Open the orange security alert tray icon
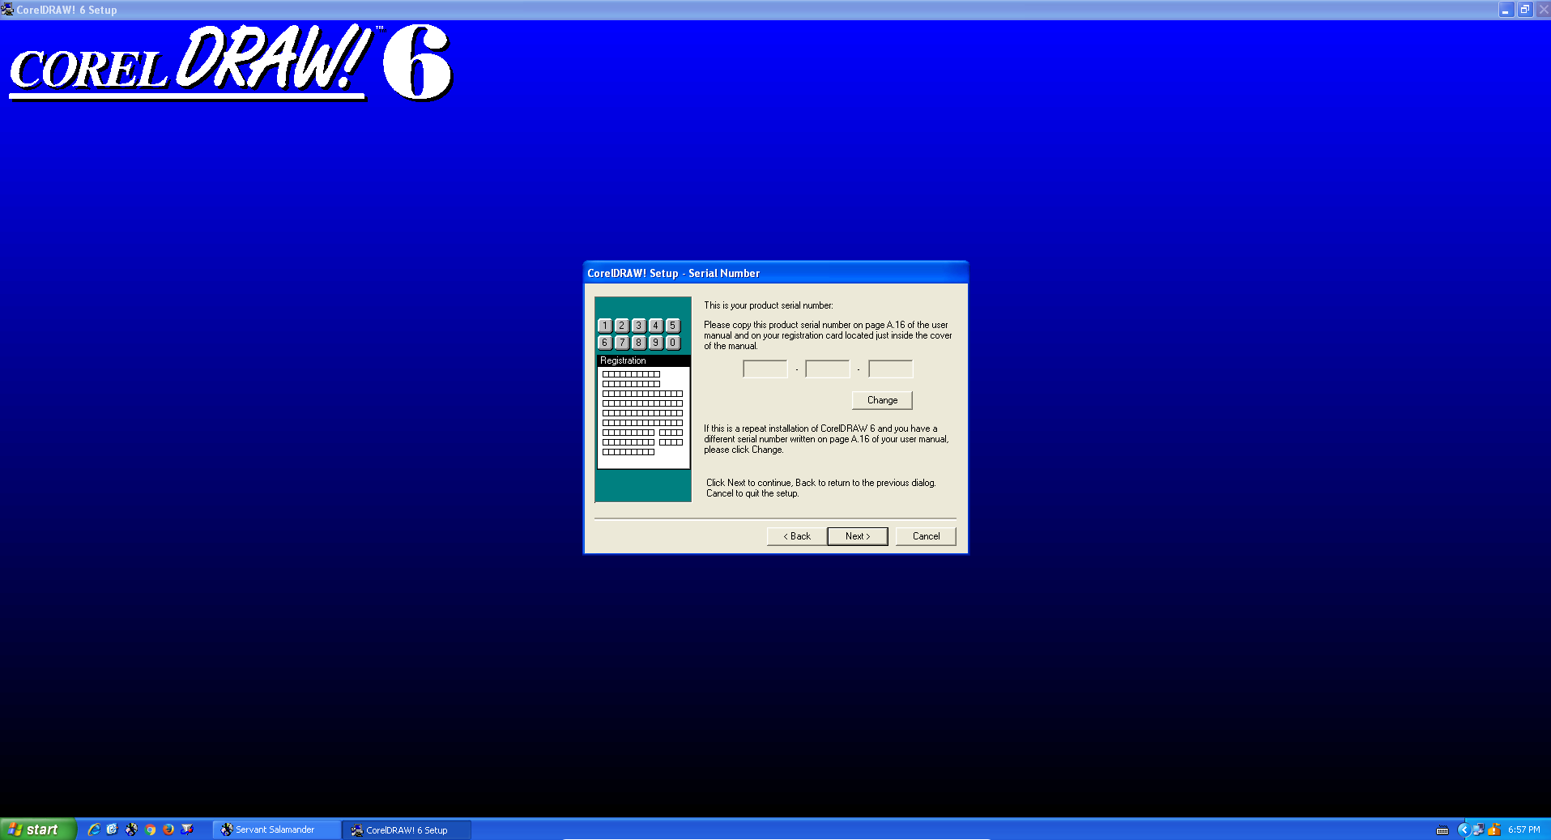Screen dimensions: 1551x840 click(x=1494, y=829)
